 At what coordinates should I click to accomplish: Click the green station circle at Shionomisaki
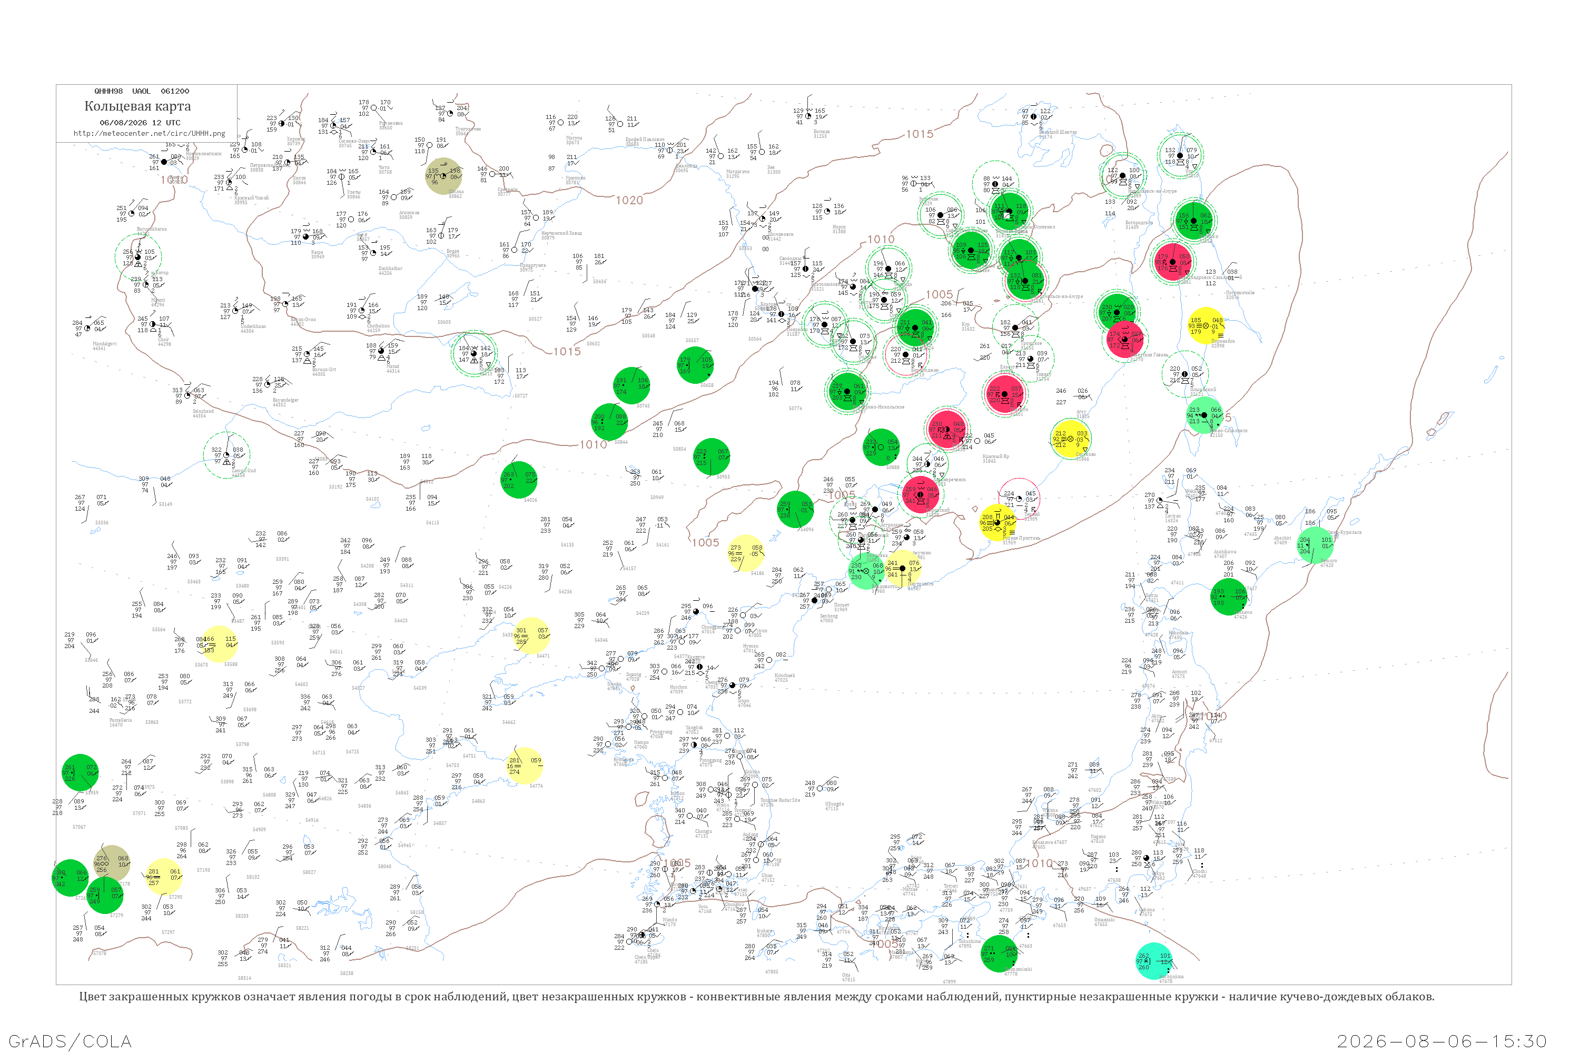click(999, 953)
